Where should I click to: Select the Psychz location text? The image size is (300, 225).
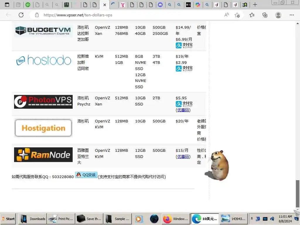click(83, 104)
